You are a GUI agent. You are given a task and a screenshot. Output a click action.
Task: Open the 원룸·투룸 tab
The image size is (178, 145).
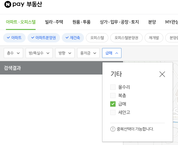[82, 22]
